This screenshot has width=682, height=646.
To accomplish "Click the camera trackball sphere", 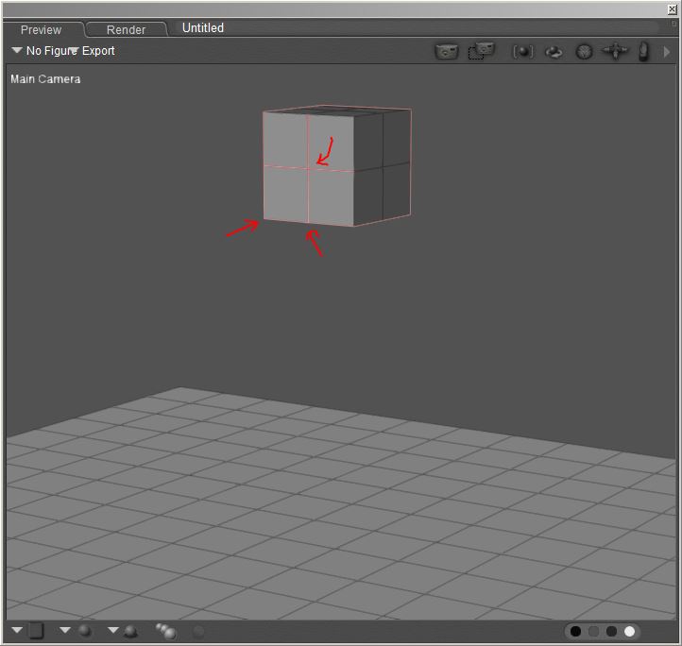I will (584, 52).
